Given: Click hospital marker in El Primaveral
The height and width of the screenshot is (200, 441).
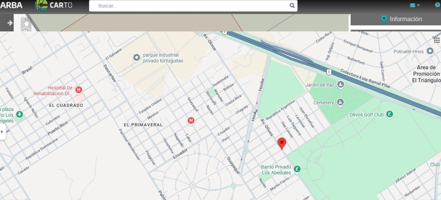Looking at the screenshot, I should (191, 120).
